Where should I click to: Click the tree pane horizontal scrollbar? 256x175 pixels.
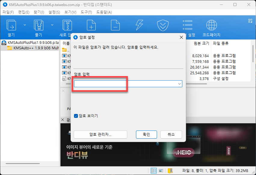23,163
